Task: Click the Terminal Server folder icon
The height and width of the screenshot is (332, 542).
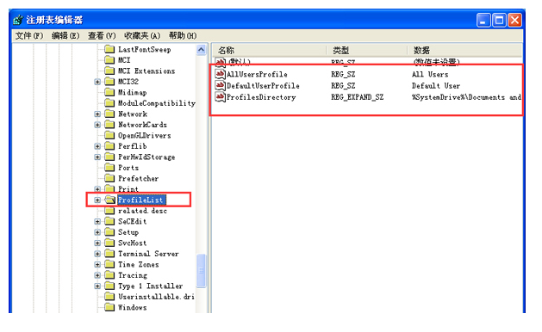Action: coord(109,254)
